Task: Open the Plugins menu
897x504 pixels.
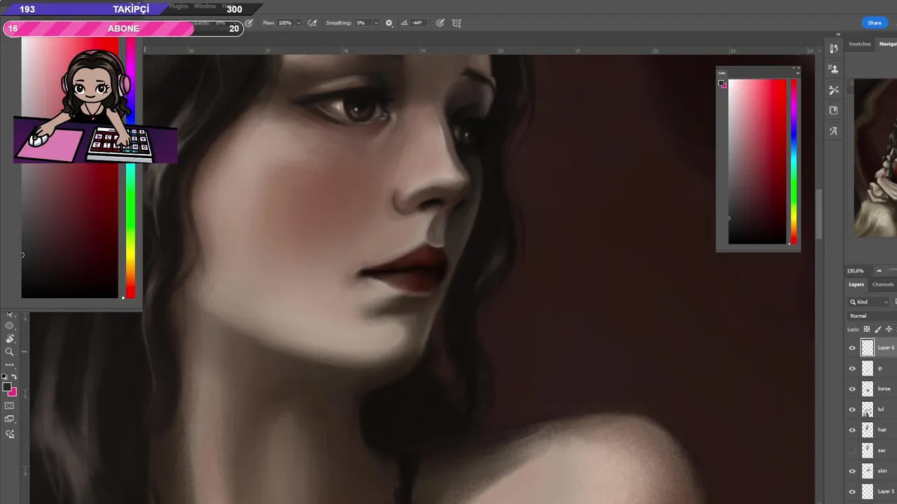Action: click(179, 6)
